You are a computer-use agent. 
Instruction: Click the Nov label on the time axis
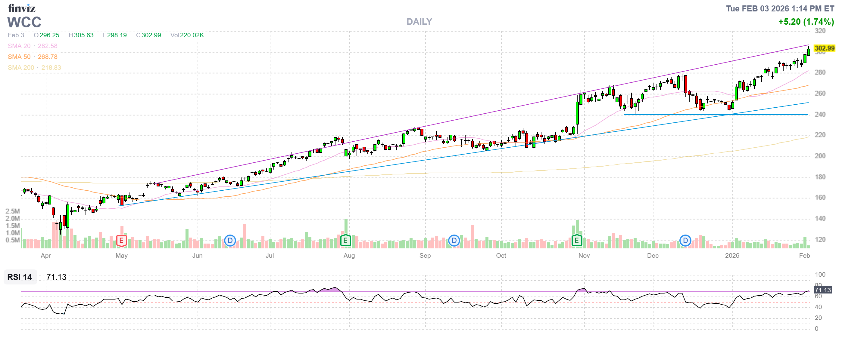point(584,256)
